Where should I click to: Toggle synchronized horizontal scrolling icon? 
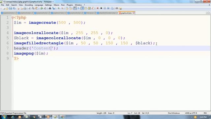(70, 8)
